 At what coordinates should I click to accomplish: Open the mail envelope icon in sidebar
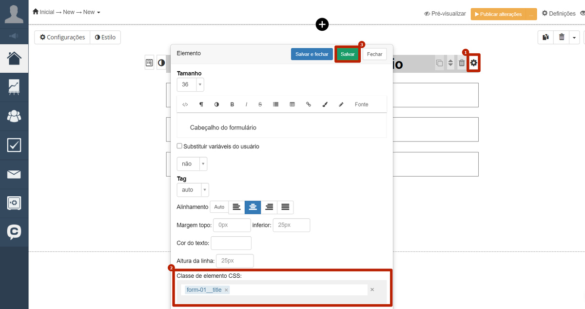pos(14,174)
